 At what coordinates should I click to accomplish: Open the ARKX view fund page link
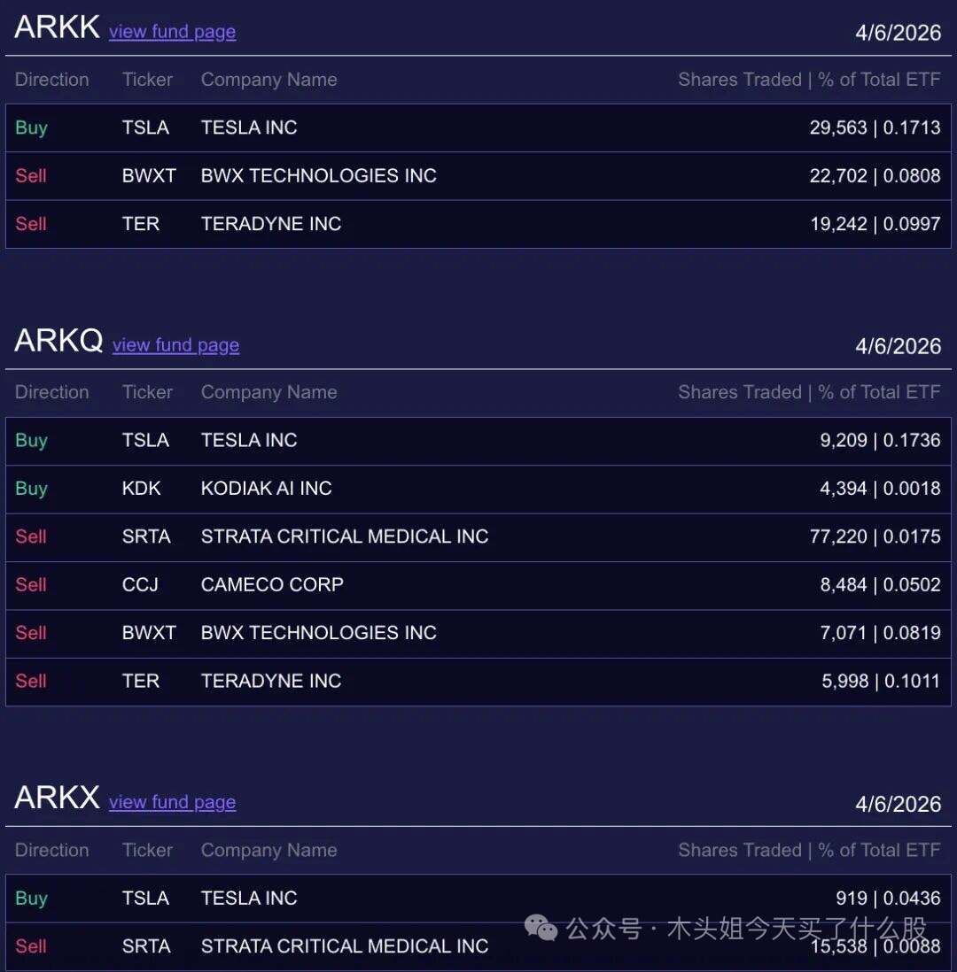[172, 802]
